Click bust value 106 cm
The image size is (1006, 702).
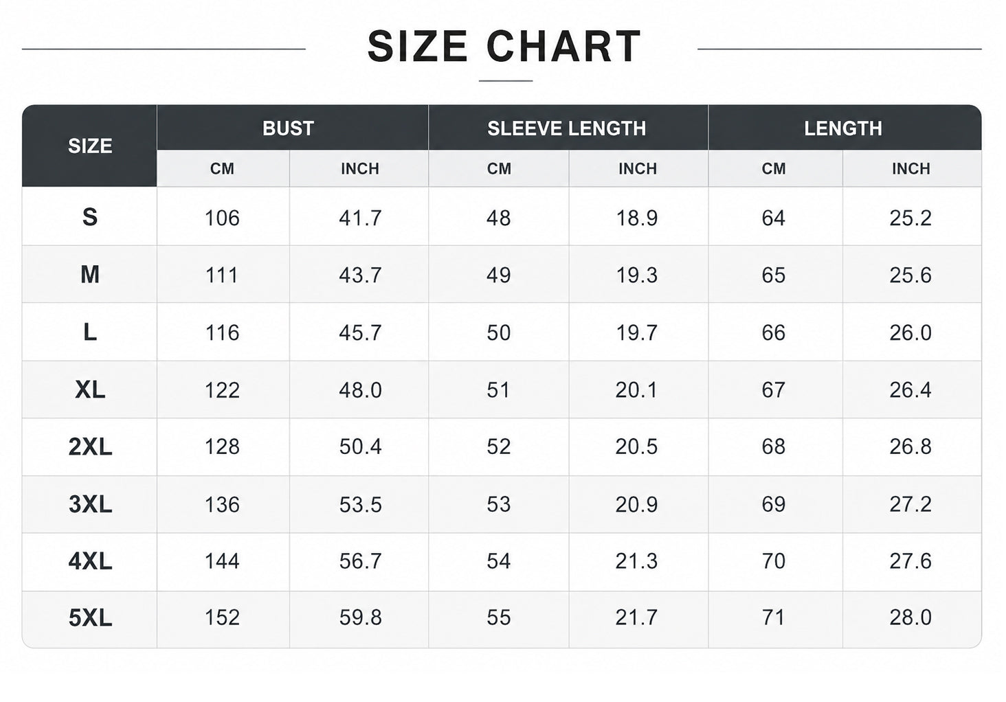tap(222, 218)
